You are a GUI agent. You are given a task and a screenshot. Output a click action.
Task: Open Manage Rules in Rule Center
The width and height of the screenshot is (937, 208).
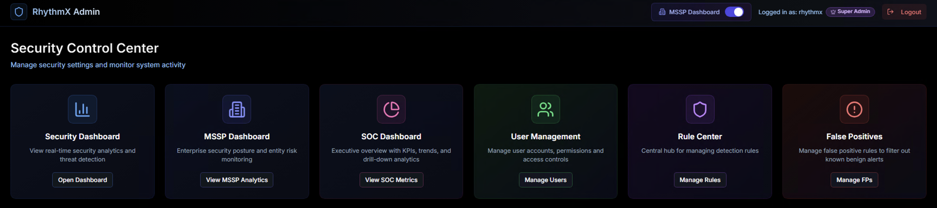click(x=699, y=180)
